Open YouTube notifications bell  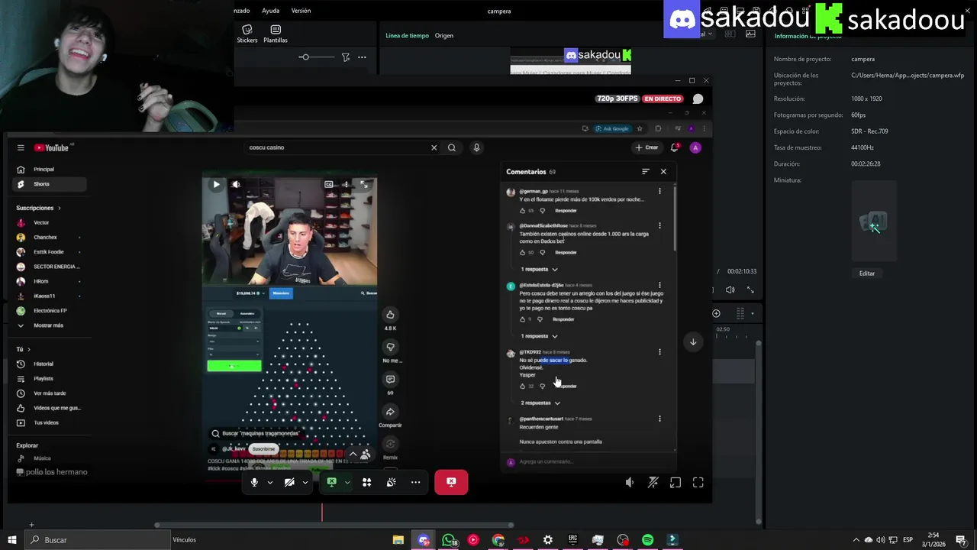tap(675, 147)
